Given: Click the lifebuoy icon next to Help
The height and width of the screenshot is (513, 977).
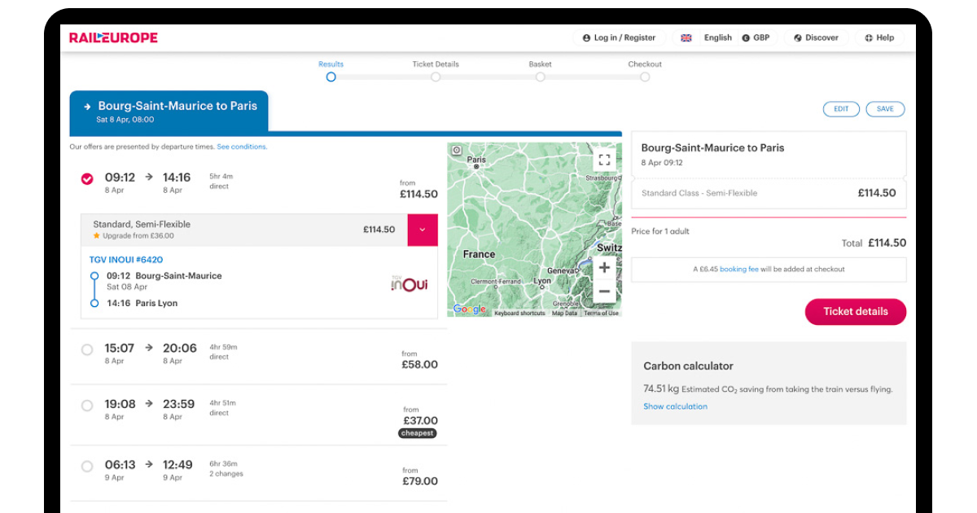Looking at the screenshot, I should click(x=869, y=37).
